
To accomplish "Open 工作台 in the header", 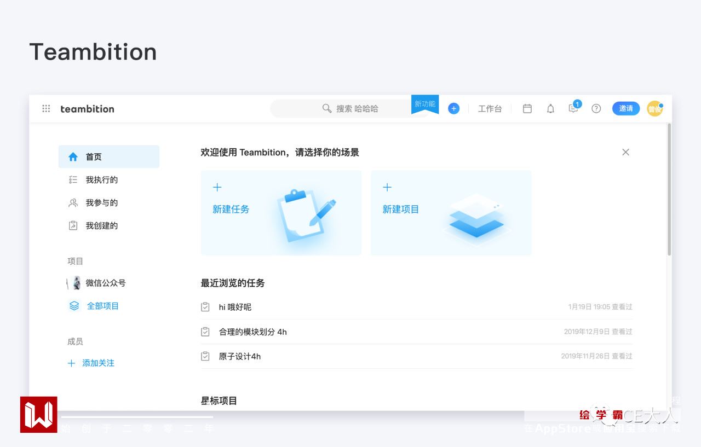I will coord(490,108).
